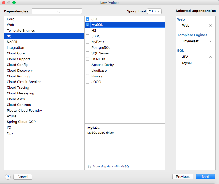Select the Integration category

click(x=44, y=47)
